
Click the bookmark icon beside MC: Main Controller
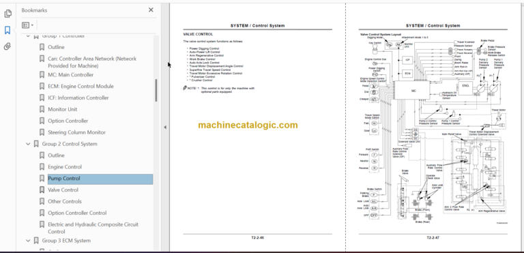click(x=42, y=75)
